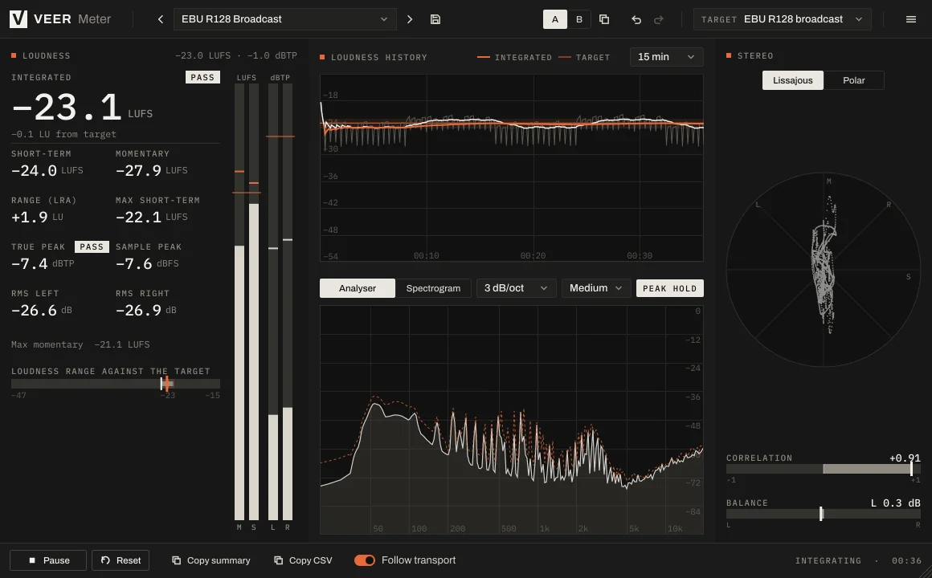Screen dimensions: 932x578
Task: Click the spectrum analyser display
Action: (512, 420)
